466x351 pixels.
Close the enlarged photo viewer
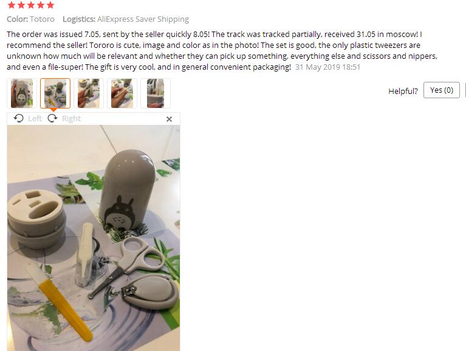169,119
